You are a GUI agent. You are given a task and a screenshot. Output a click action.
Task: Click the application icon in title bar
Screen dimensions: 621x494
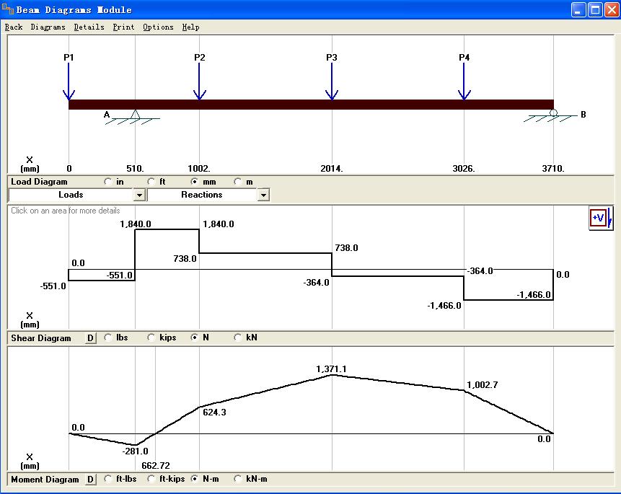(9, 10)
